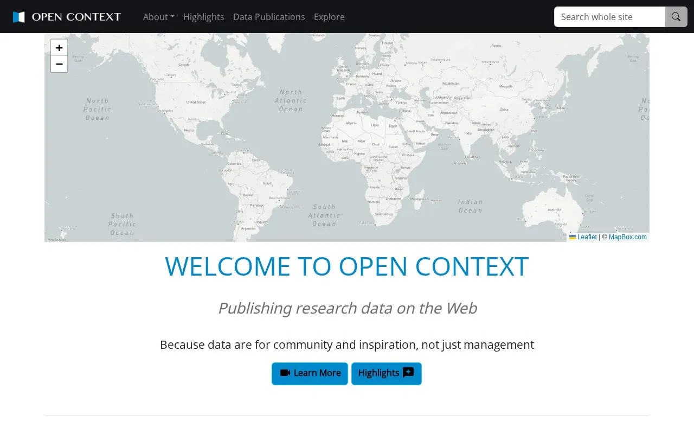Image resolution: width=694 pixels, height=434 pixels.
Task: Click the Australia label on the map
Action: [x=554, y=209]
